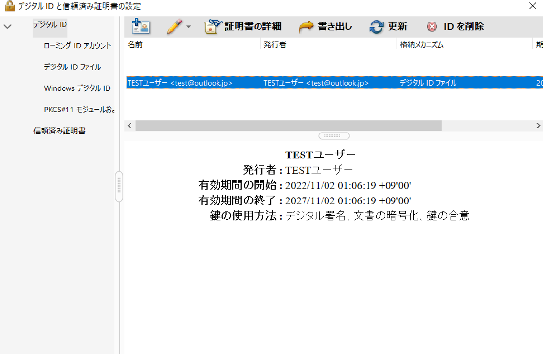
Task: Click the PKCS#11 モジュール sidebar entry
Action: (78, 110)
